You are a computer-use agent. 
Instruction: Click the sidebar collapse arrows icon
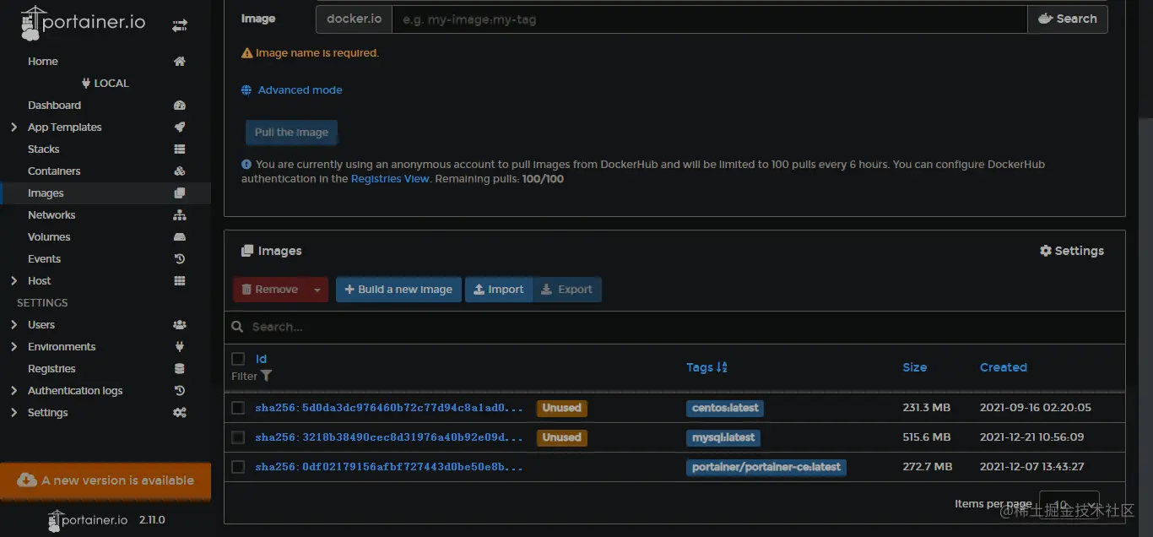point(179,25)
